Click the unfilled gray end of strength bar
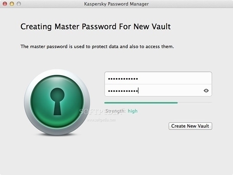The width and height of the screenshot is (233, 175). (x=195, y=103)
